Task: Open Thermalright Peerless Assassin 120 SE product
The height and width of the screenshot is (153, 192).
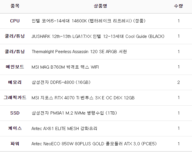Action: (79, 52)
